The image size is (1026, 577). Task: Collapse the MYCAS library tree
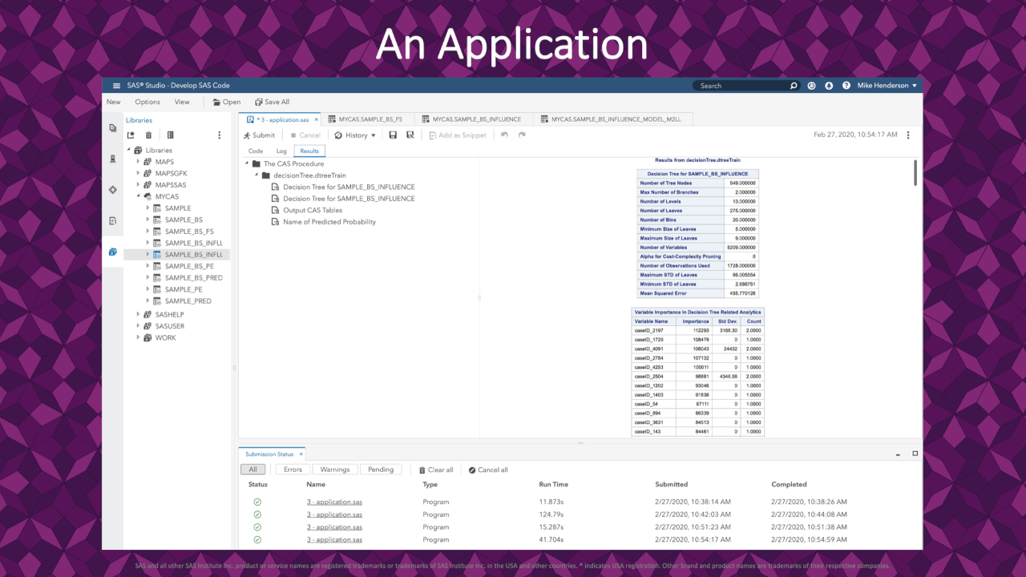pyautogui.click(x=138, y=196)
